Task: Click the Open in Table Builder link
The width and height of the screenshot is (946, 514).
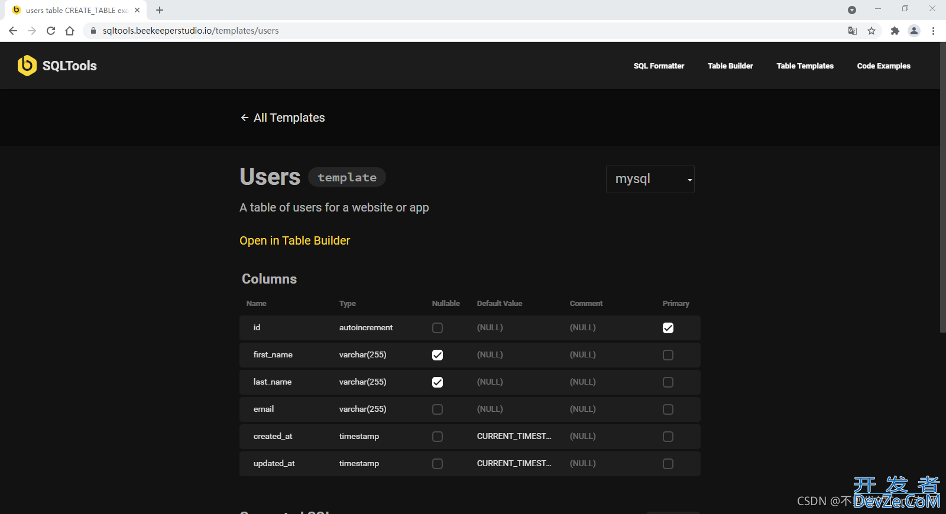Action: pos(294,240)
